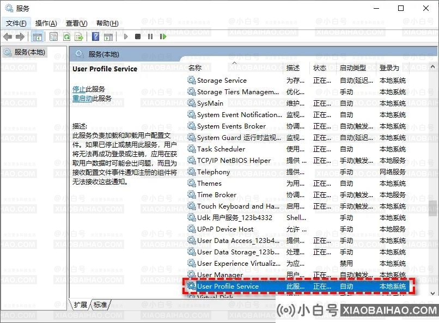Viewport: 439px width, 323px height.
Task: Click the Restart Service icon
Action: [x=163, y=36]
